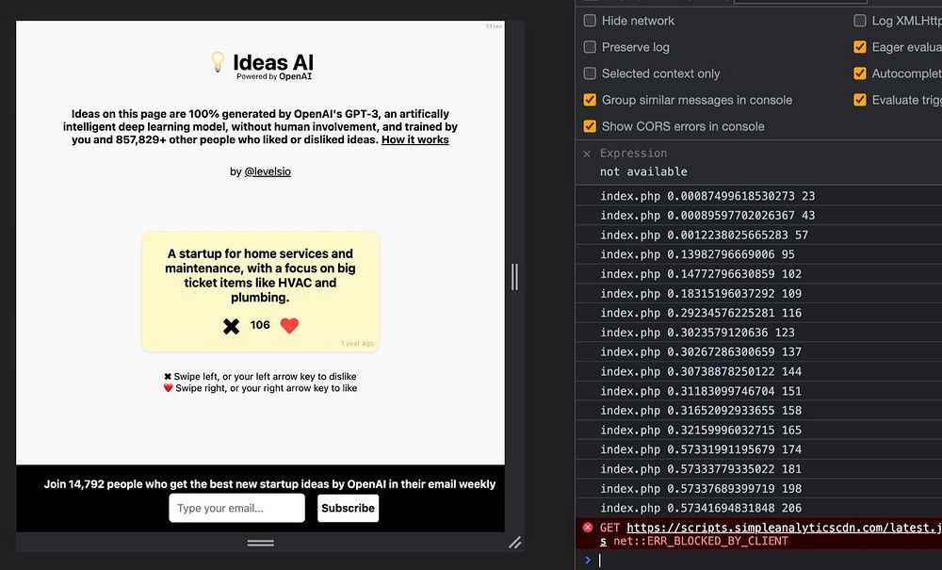
Task: Click the 'Join 14,792 people' newsletter heading
Action: point(269,484)
